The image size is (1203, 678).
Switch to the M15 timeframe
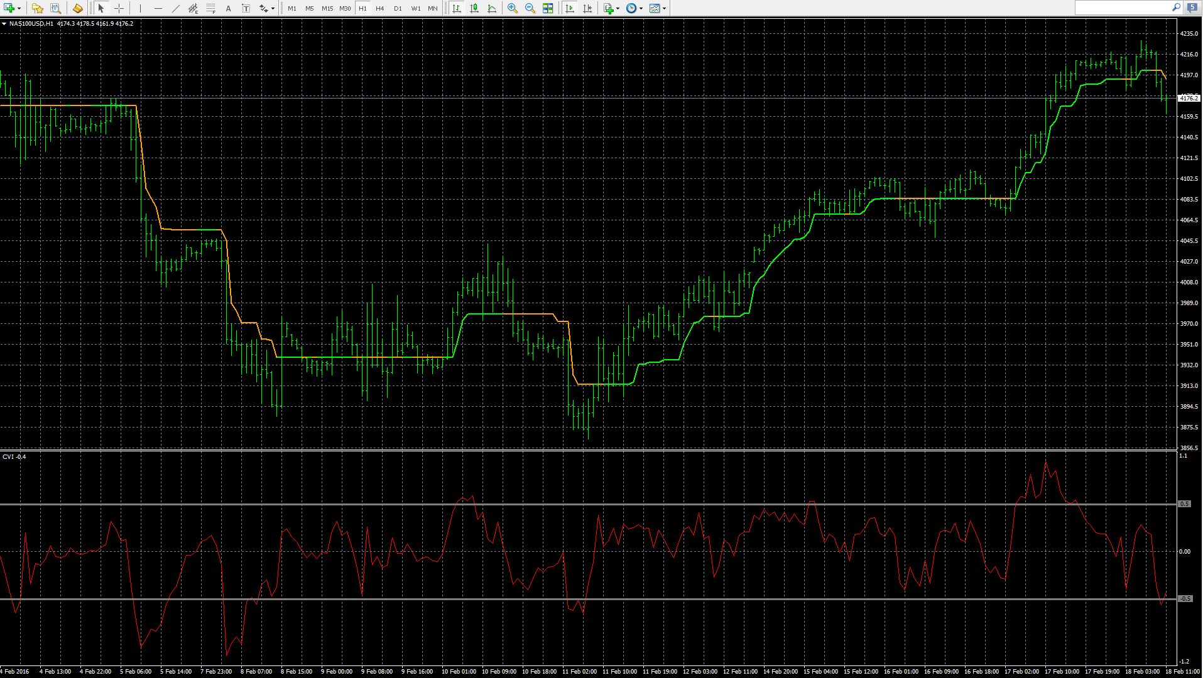(327, 9)
